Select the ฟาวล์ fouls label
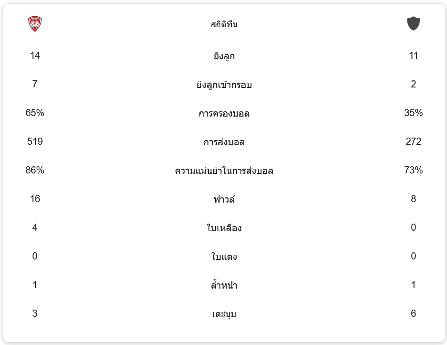 [x=224, y=200]
